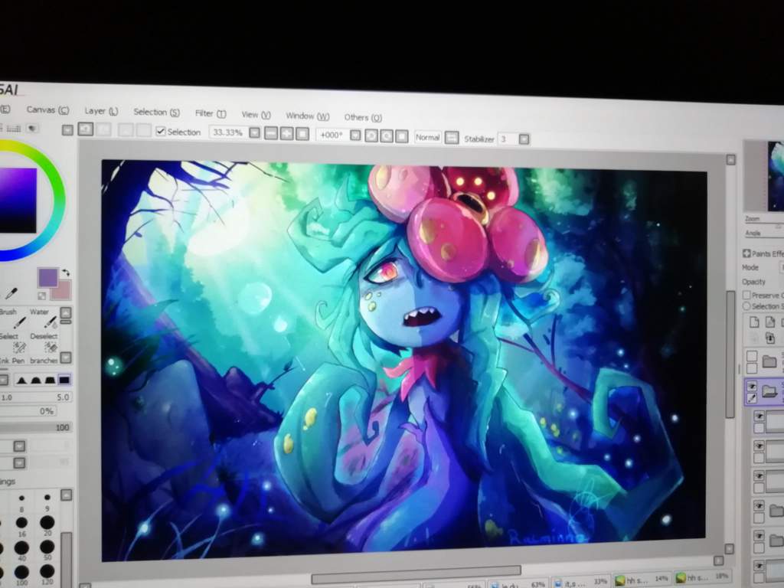Switch to the 'it,s ... 33%' document tab
This screenshot has height=588, width=784.
pyautogui.click(x=580, y=581)
